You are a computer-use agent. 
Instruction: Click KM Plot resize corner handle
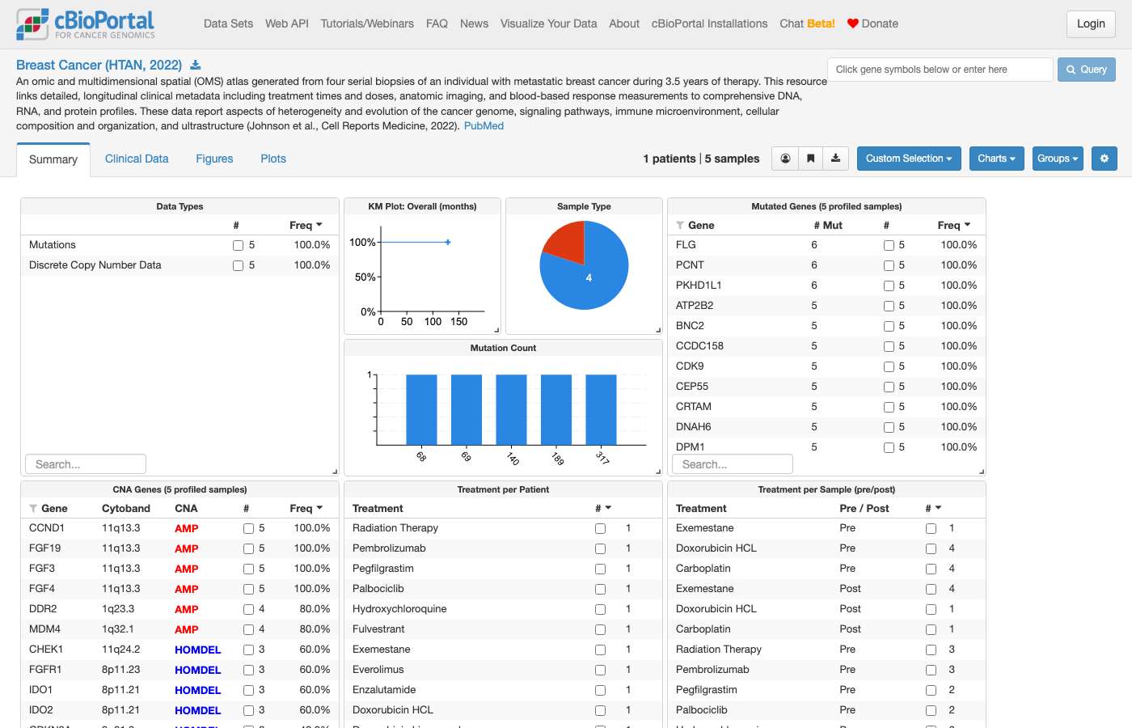pyautogui.click(x=496, y=330)
